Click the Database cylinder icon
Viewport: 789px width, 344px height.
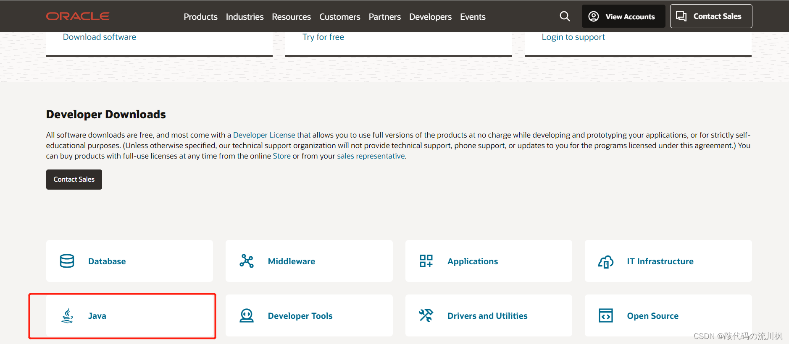click(67, 261)
